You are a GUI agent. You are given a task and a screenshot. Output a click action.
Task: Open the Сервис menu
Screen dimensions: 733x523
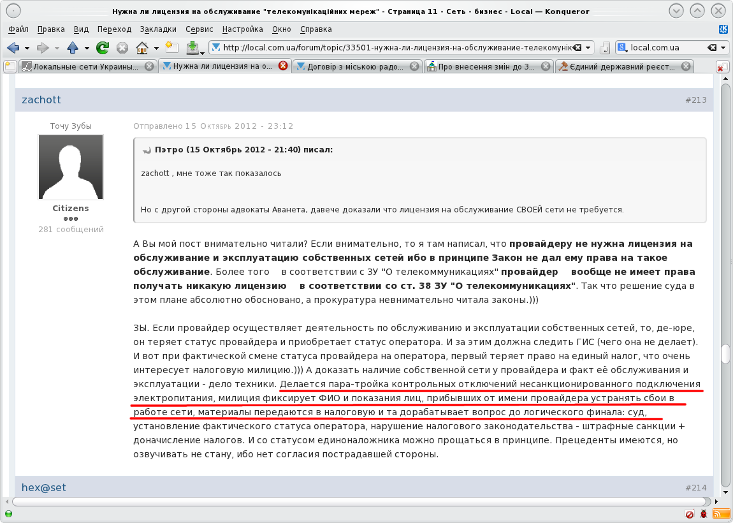point(199,29)
